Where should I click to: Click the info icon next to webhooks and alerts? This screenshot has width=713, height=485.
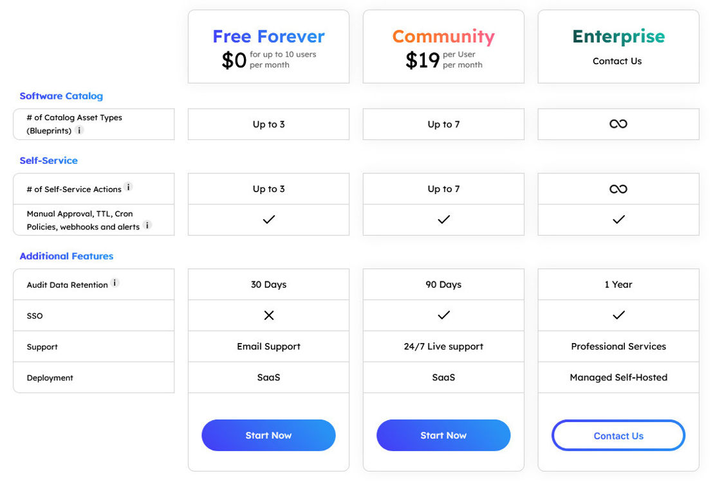147,227
